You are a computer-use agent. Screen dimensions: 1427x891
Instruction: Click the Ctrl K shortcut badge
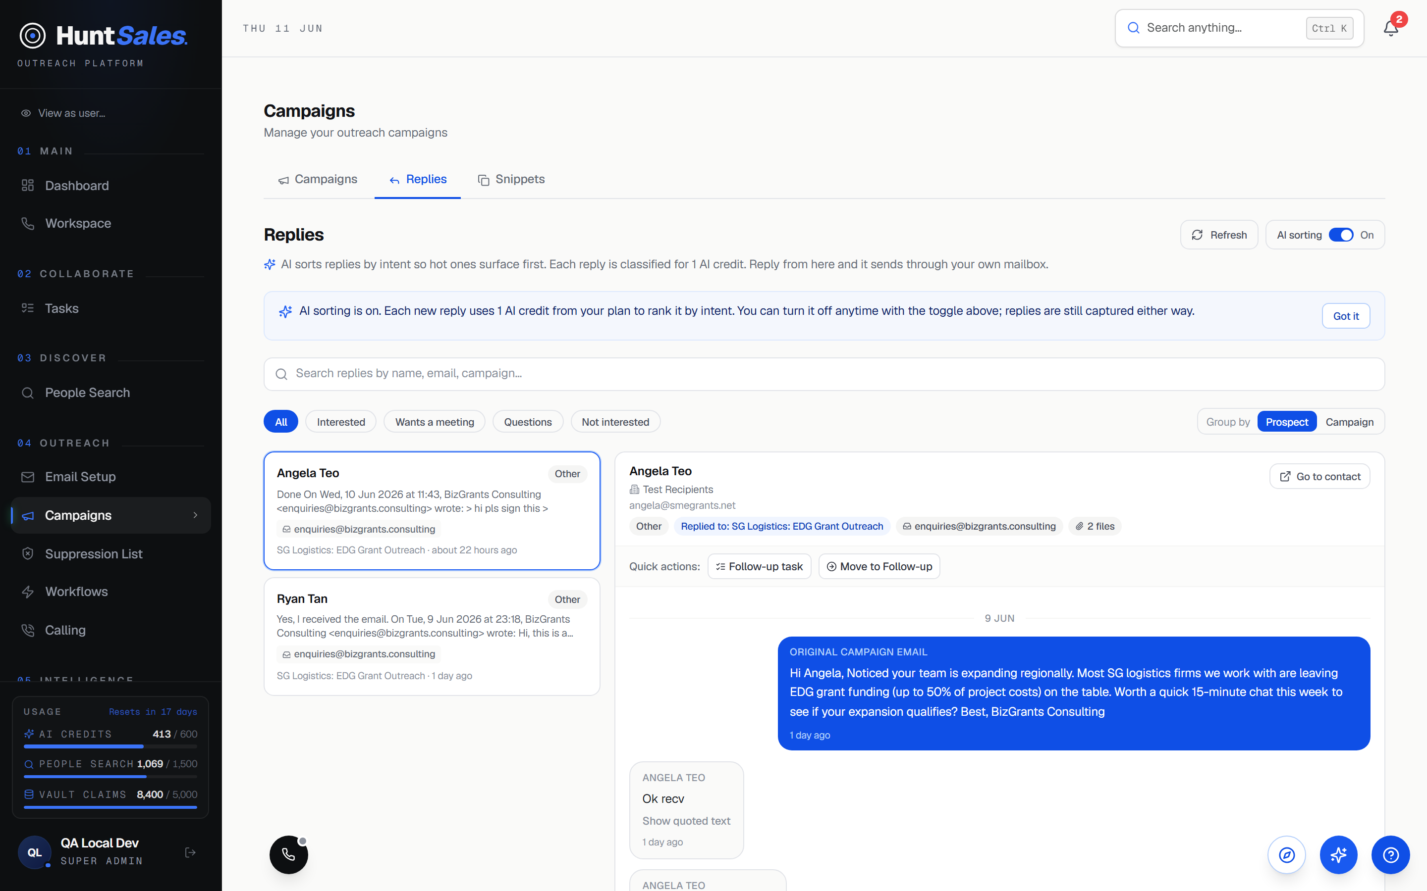1329,28
